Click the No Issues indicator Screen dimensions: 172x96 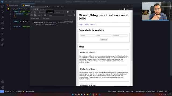tap(46, 18)
